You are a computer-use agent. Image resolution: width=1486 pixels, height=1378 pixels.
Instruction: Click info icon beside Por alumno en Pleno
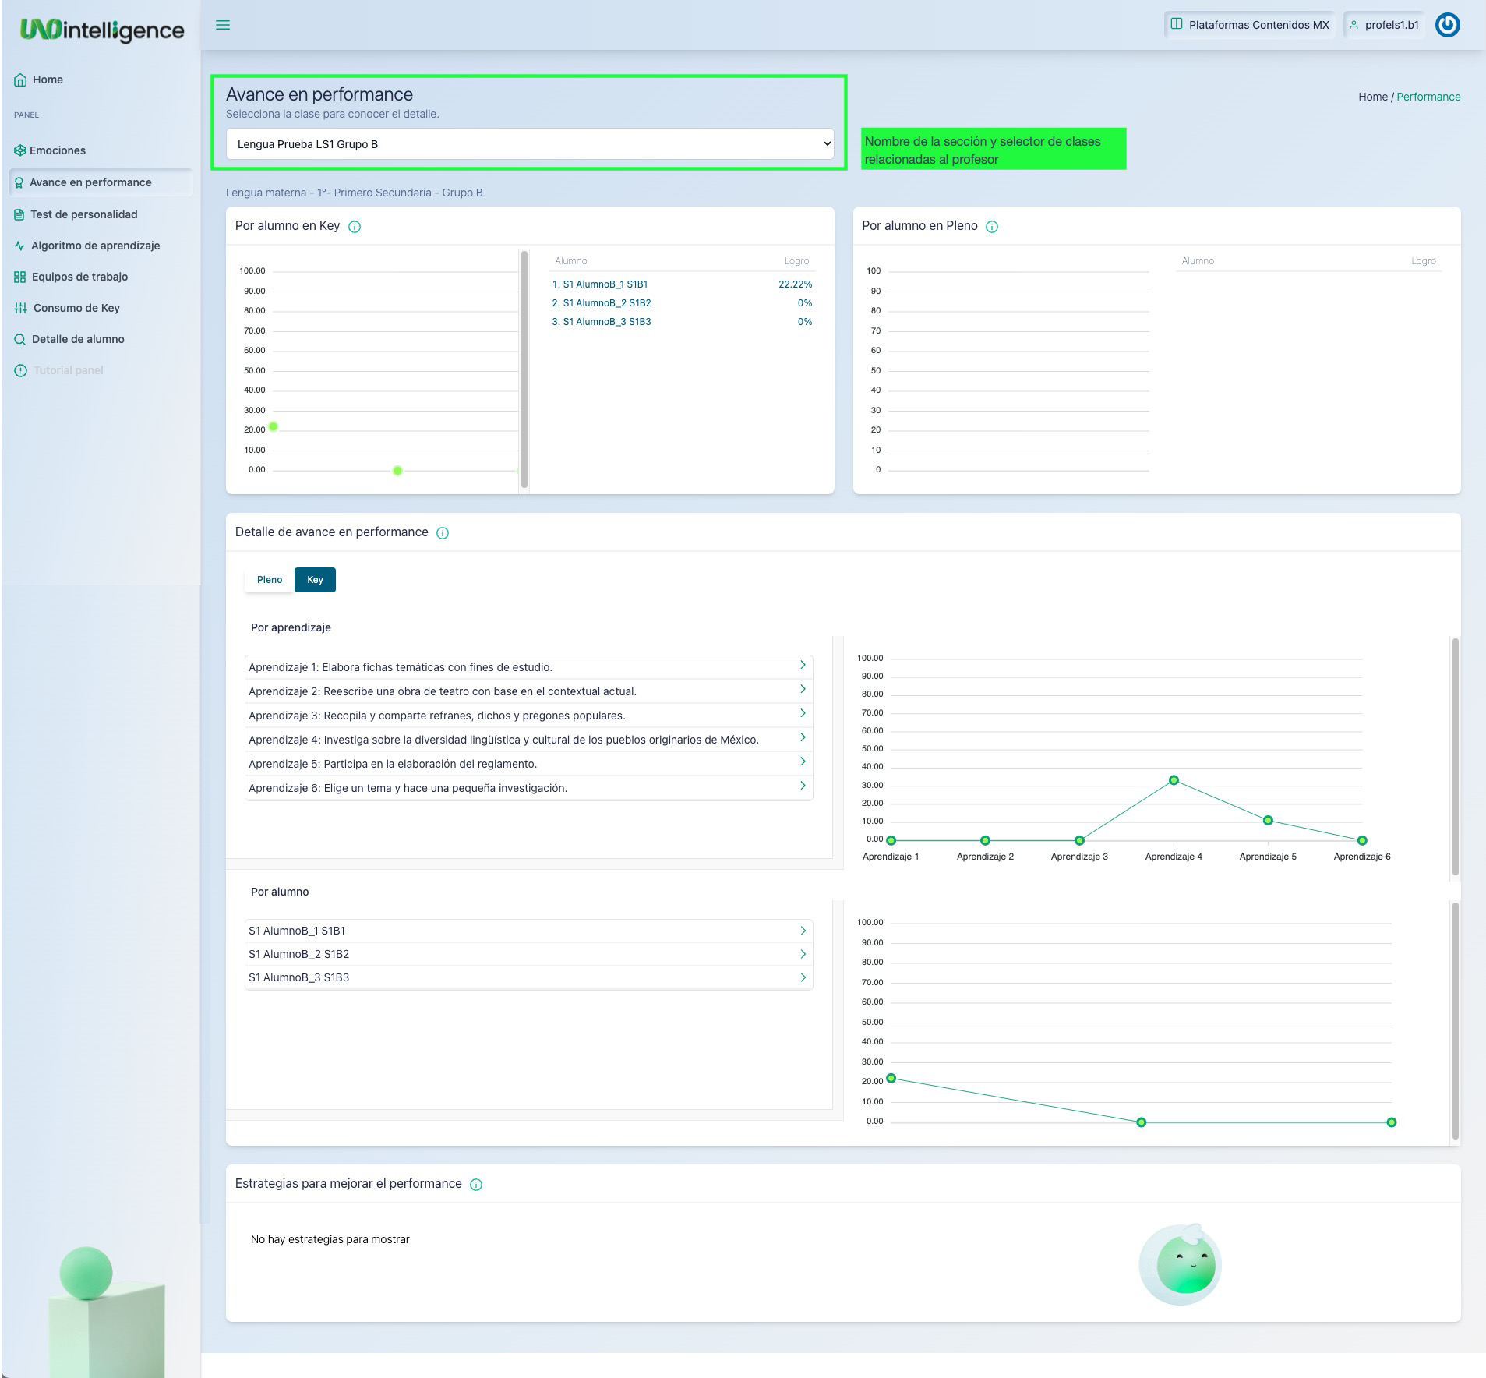992,227
